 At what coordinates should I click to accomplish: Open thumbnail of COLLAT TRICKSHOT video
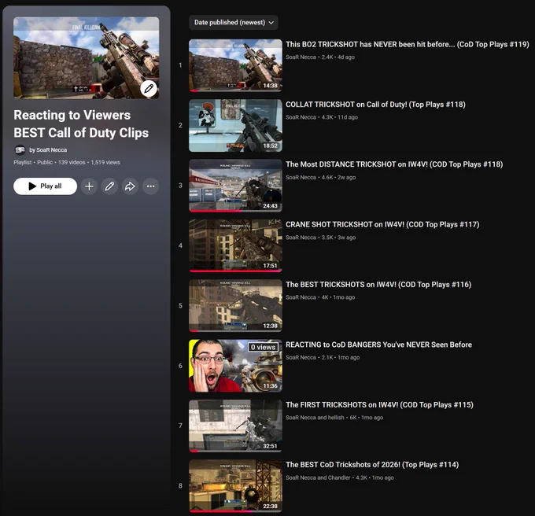pos(235,126)
